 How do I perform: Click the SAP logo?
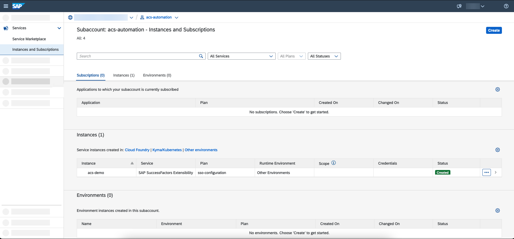18,6
